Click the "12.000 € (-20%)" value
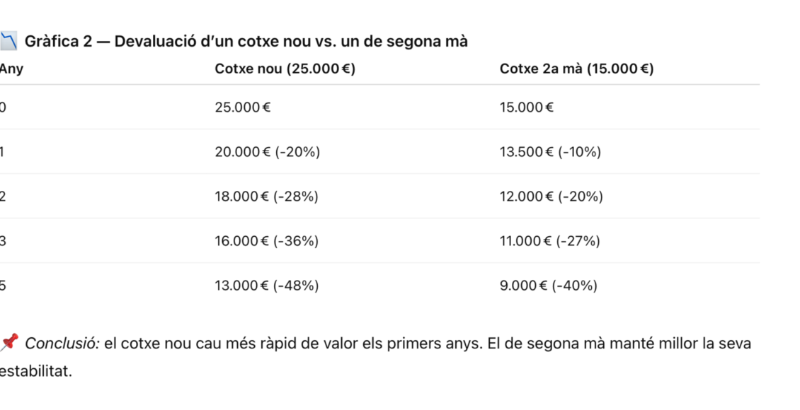The height and width of the screenshot is (410, 800). [x=551, y=197]
